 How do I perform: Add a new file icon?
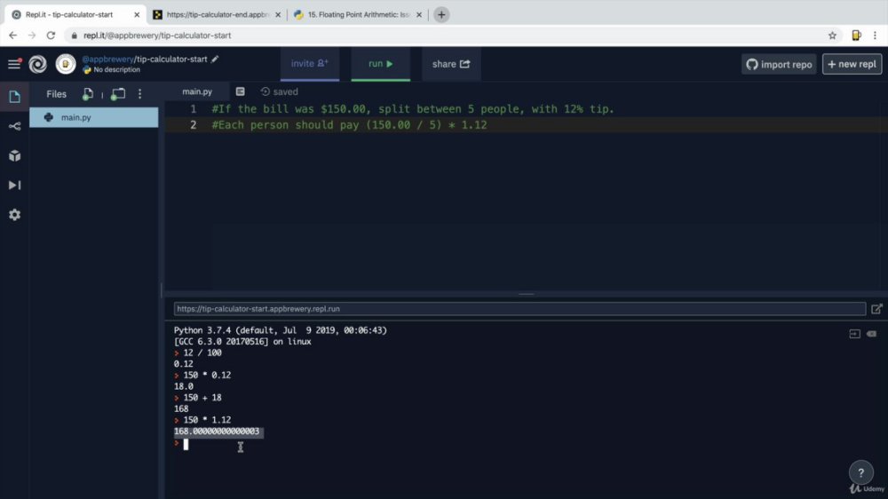pyautogui.click(x=88, y=94)
